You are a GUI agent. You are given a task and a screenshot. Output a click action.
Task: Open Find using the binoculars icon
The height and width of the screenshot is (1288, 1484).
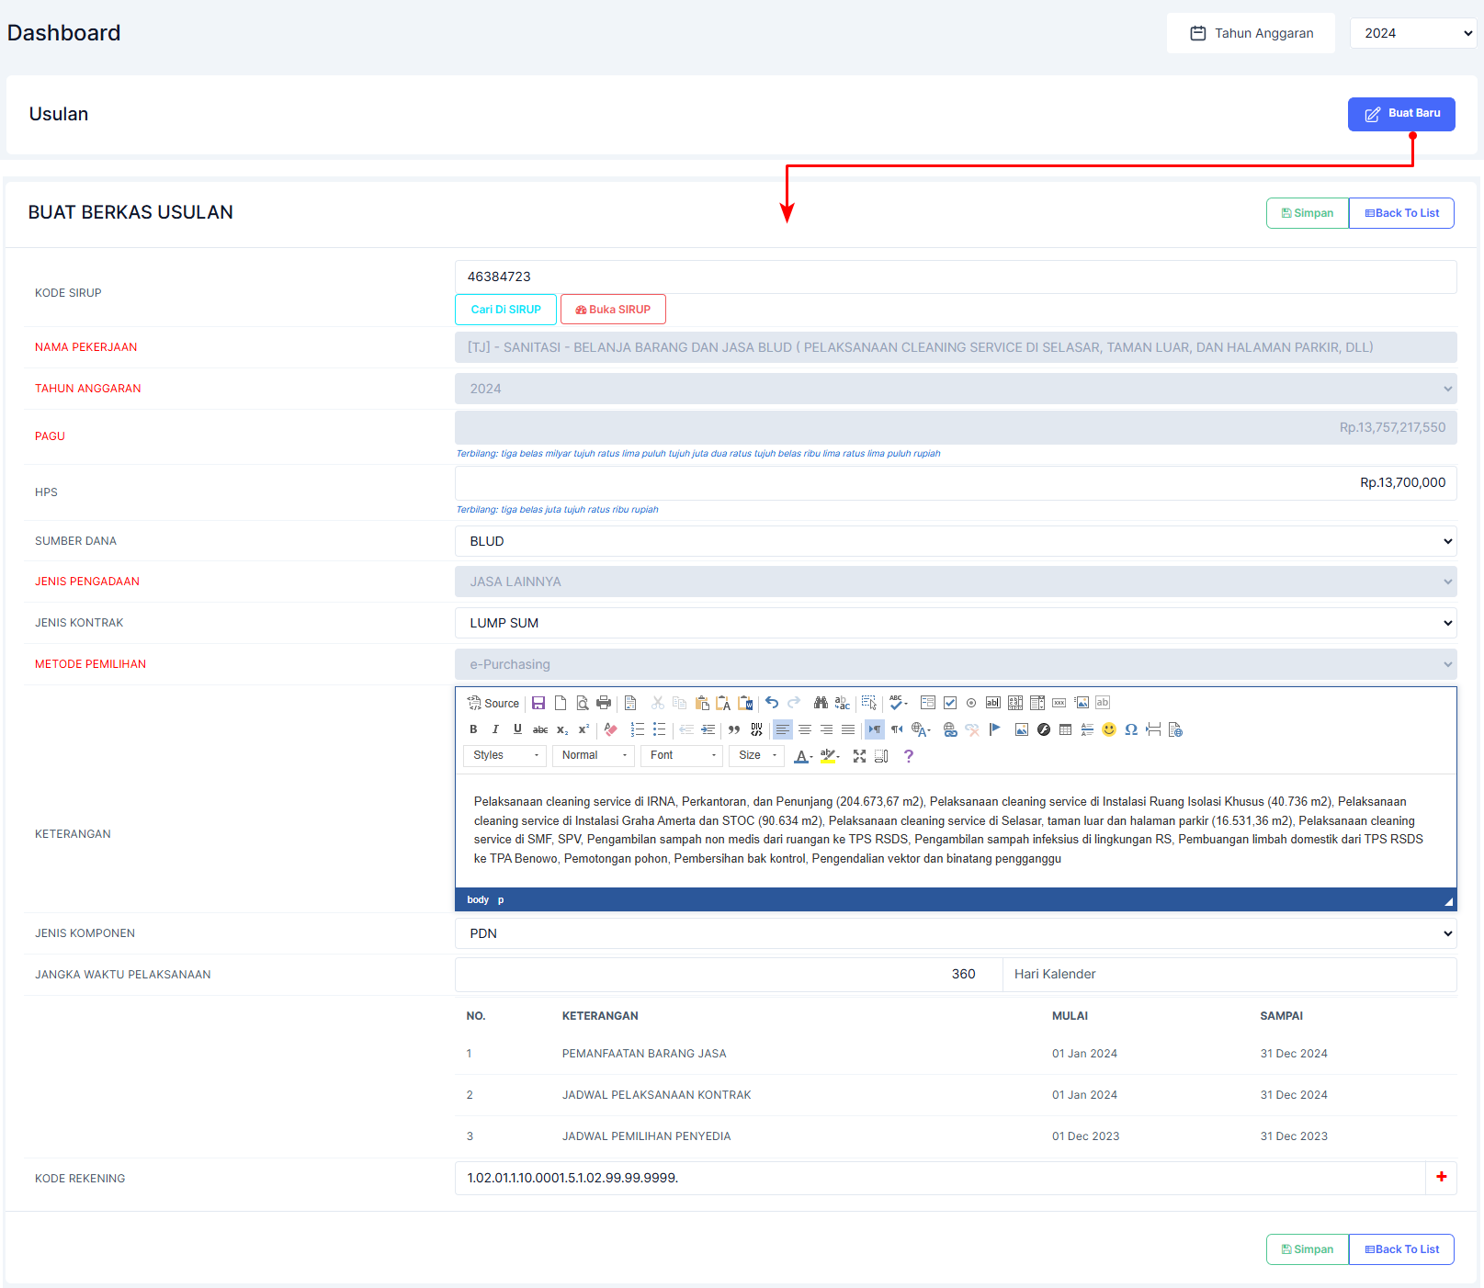[821, 704]
